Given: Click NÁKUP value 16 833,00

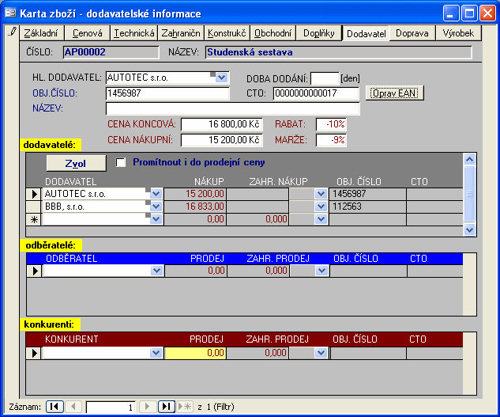Looking at the screenshot, I should coord(195,207).
